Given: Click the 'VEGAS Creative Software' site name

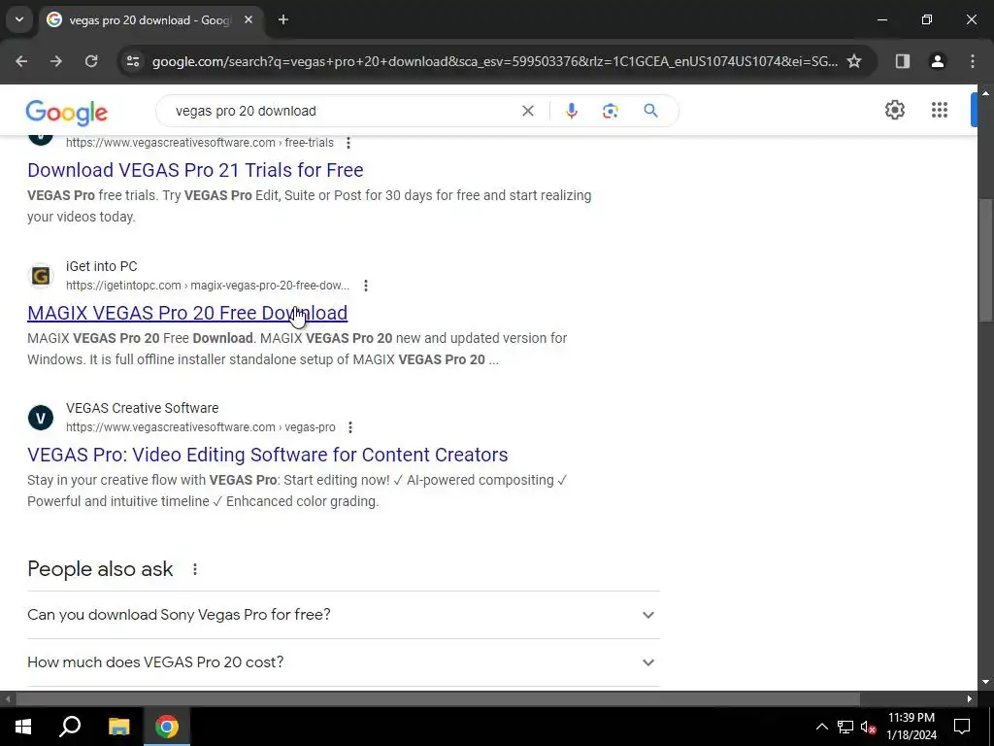Looking at the screenshot, I should click(x=142, y=408).
